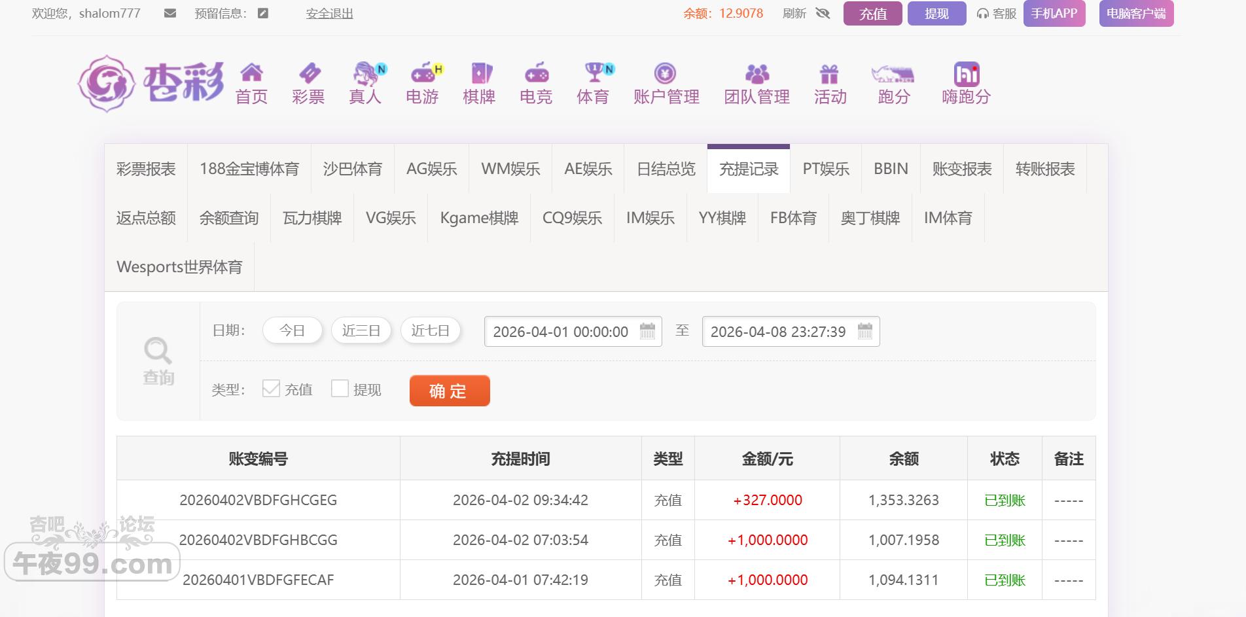Switch to the 沙巴体育 tab

(353, 169)
